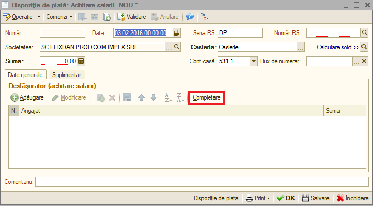Click the Dt/Ct accounting entries icon
Viewport: 373px width, 206px height.
(x=204, y=17)
